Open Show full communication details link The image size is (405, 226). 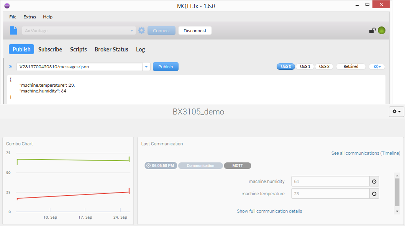click(x=269, y=211)
